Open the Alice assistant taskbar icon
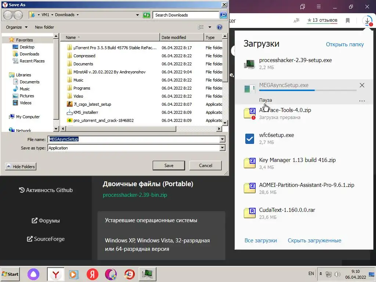Image resolution: width=376 pixels, height=282 pixels. point(33,274)
